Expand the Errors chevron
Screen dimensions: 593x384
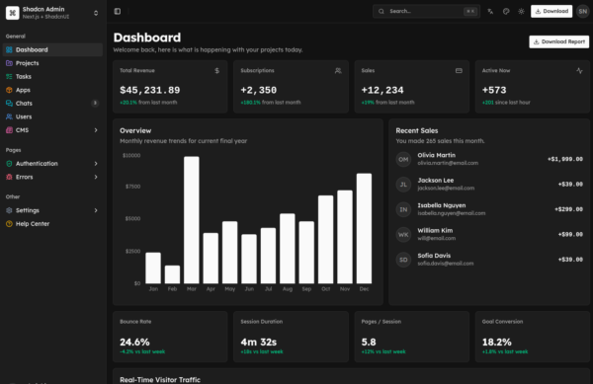pos(96,177)
